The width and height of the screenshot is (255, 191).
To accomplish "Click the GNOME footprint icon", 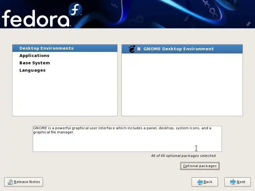I will point(132,49).
